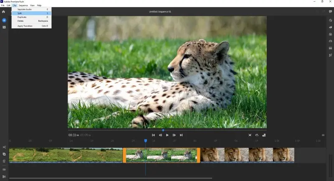
Task: Choose Delete from the Clip menu
Action: coord(32,21)
